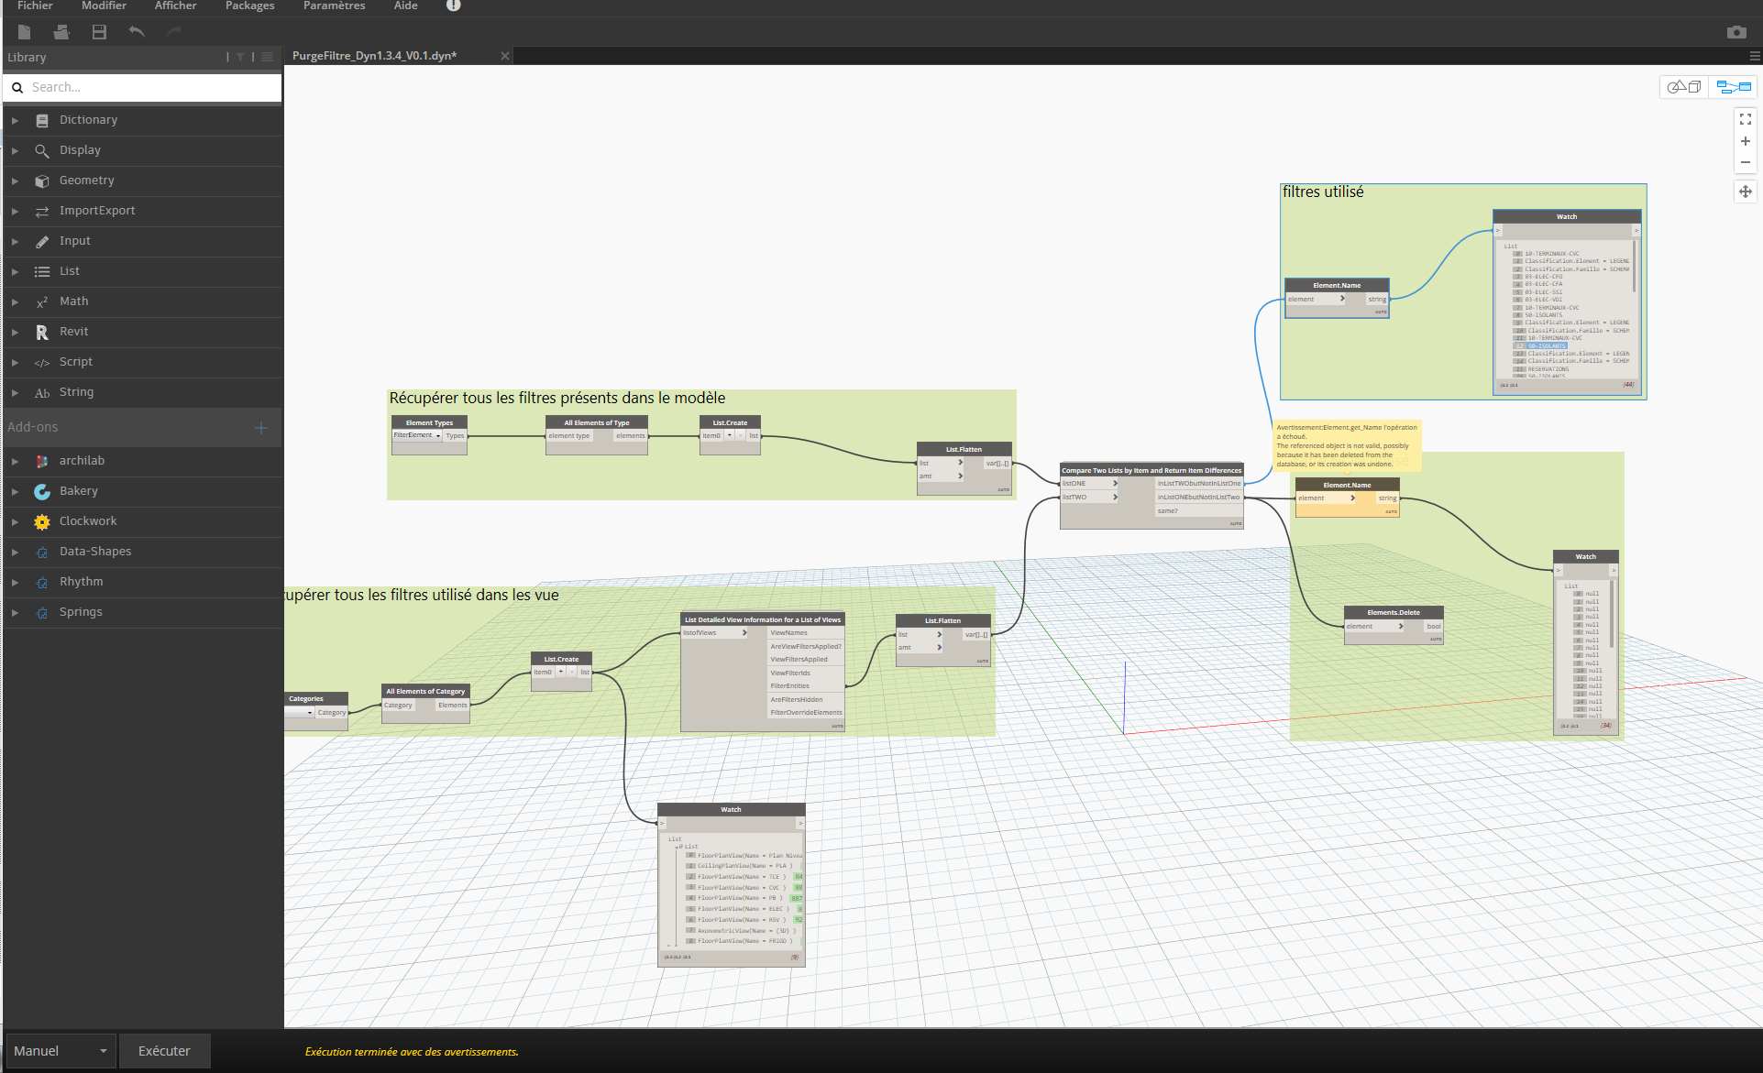Click zoom in plus button

click(1745, 141)
